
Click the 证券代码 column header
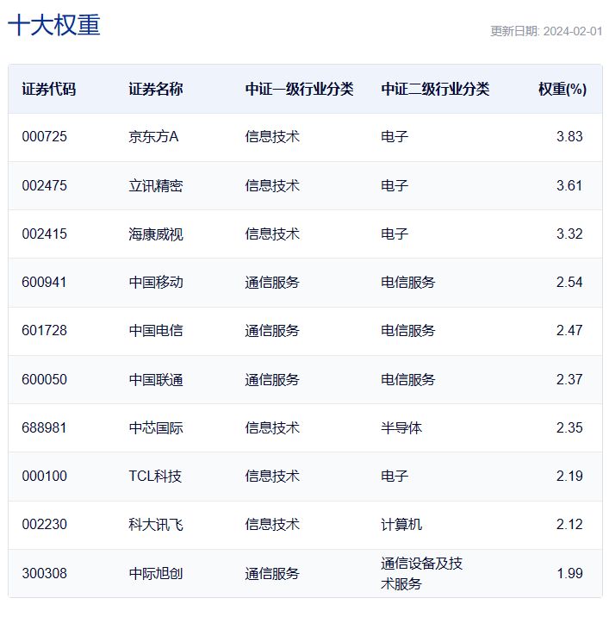(x=49, y=89)
